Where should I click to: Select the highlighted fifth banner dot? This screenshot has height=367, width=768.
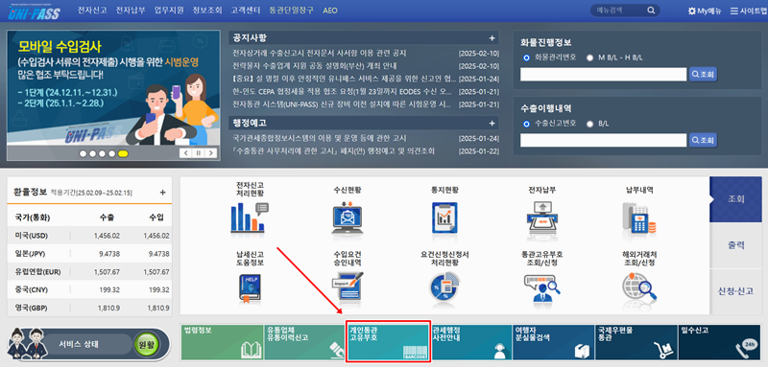click(x=123, y=153)
